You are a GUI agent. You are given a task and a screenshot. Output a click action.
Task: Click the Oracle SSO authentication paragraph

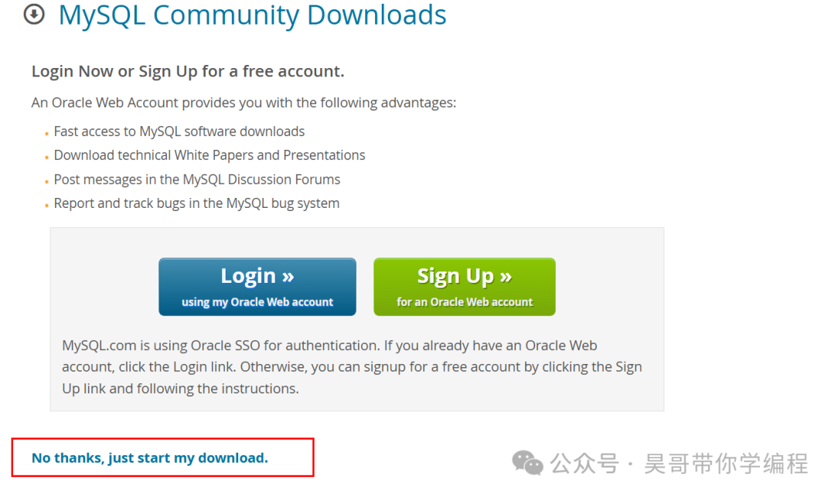[x=352, y=366]
